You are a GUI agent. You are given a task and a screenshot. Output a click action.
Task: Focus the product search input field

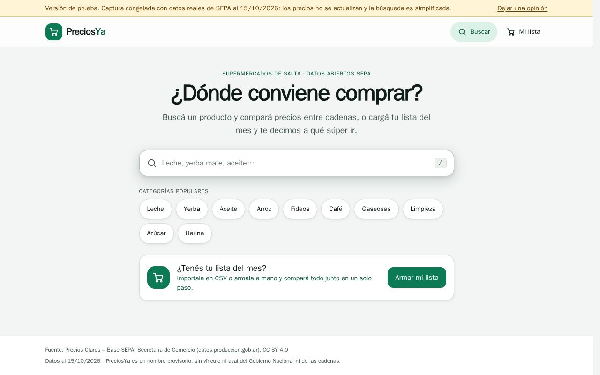pos(297,163)
